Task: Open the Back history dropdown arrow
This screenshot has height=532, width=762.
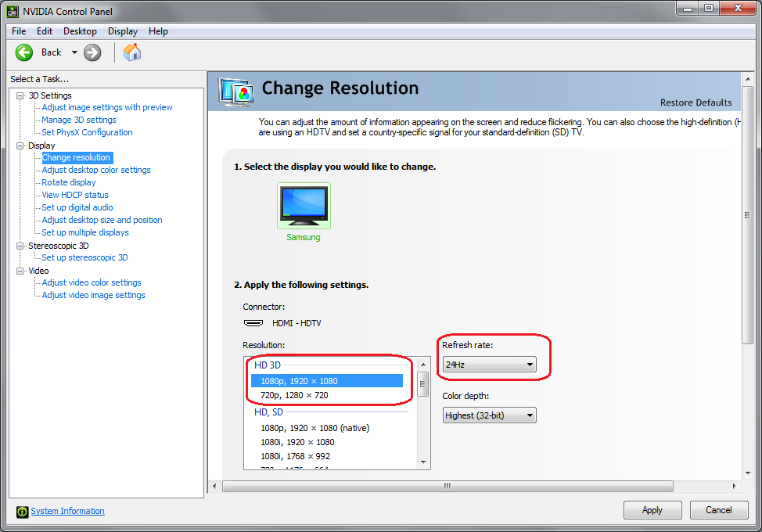Action: click(74, 52)
